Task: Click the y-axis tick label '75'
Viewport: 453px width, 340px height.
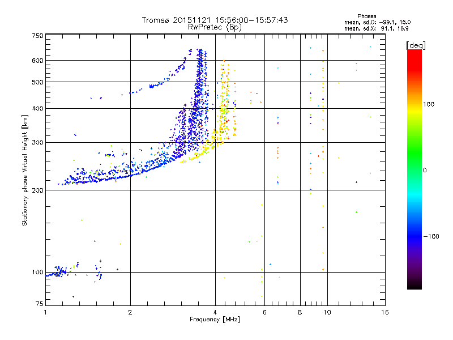Action: (40, 304)
